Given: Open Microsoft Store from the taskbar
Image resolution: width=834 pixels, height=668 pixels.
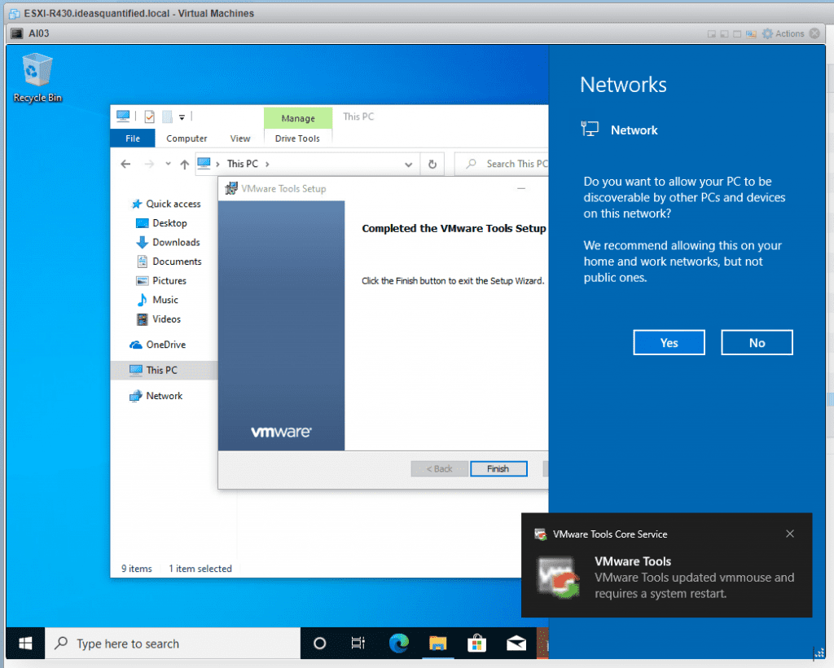Looking at the screenshot, I should [476, 644].
